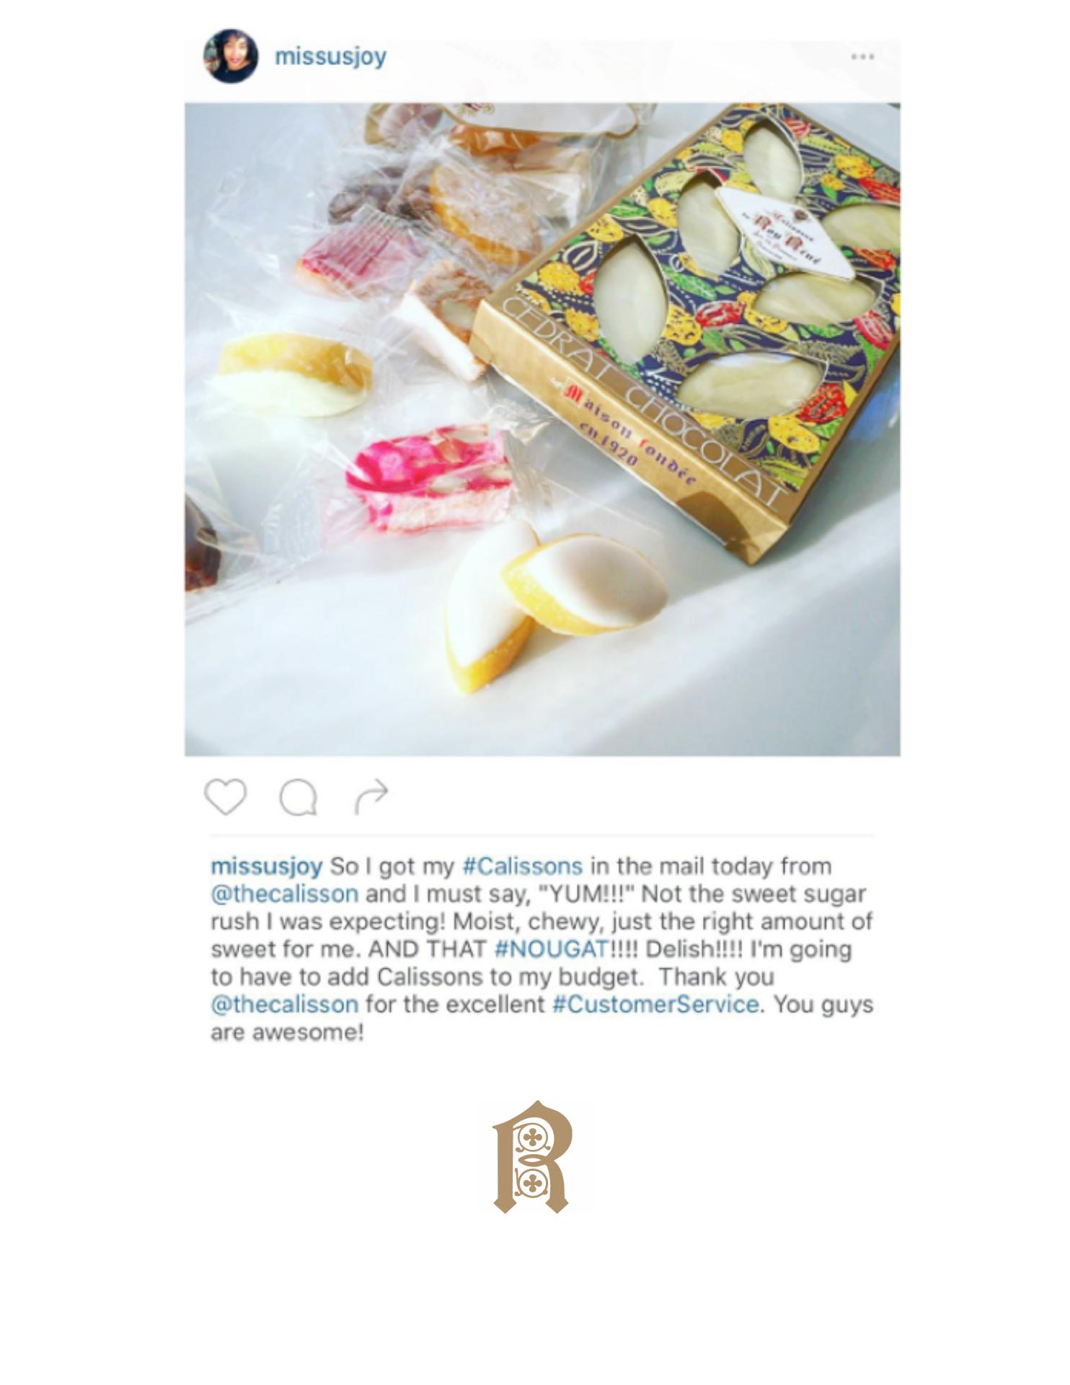Screen dimensions: 1070x1385
Task: Open the #CustomerService hashtag
Action: coord(655,1004)
